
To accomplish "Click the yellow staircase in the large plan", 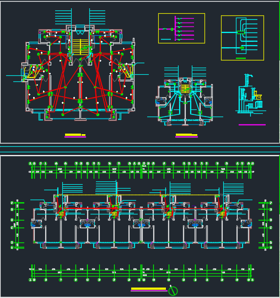I will point(80,47).
